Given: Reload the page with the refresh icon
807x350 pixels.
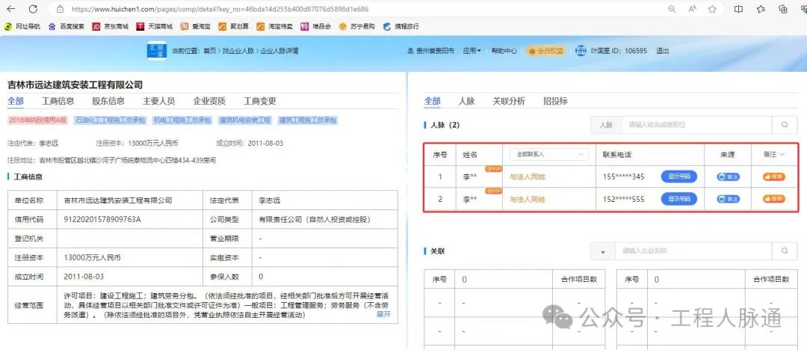Looking at the screenshot, I should 33,9.
